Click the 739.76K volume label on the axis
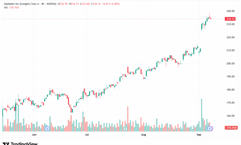 pos(231,128)
